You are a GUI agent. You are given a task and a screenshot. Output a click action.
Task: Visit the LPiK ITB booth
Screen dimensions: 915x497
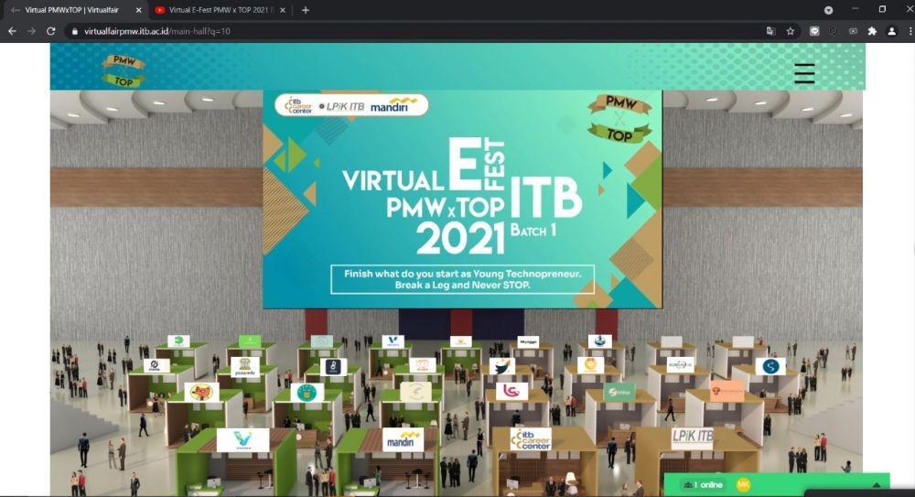coord(692,438)
